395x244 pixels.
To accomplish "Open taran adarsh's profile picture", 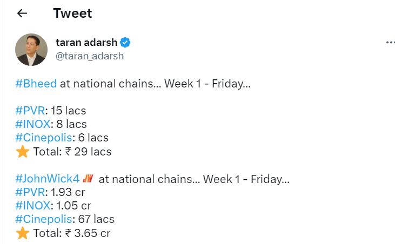I will point(31,49).
